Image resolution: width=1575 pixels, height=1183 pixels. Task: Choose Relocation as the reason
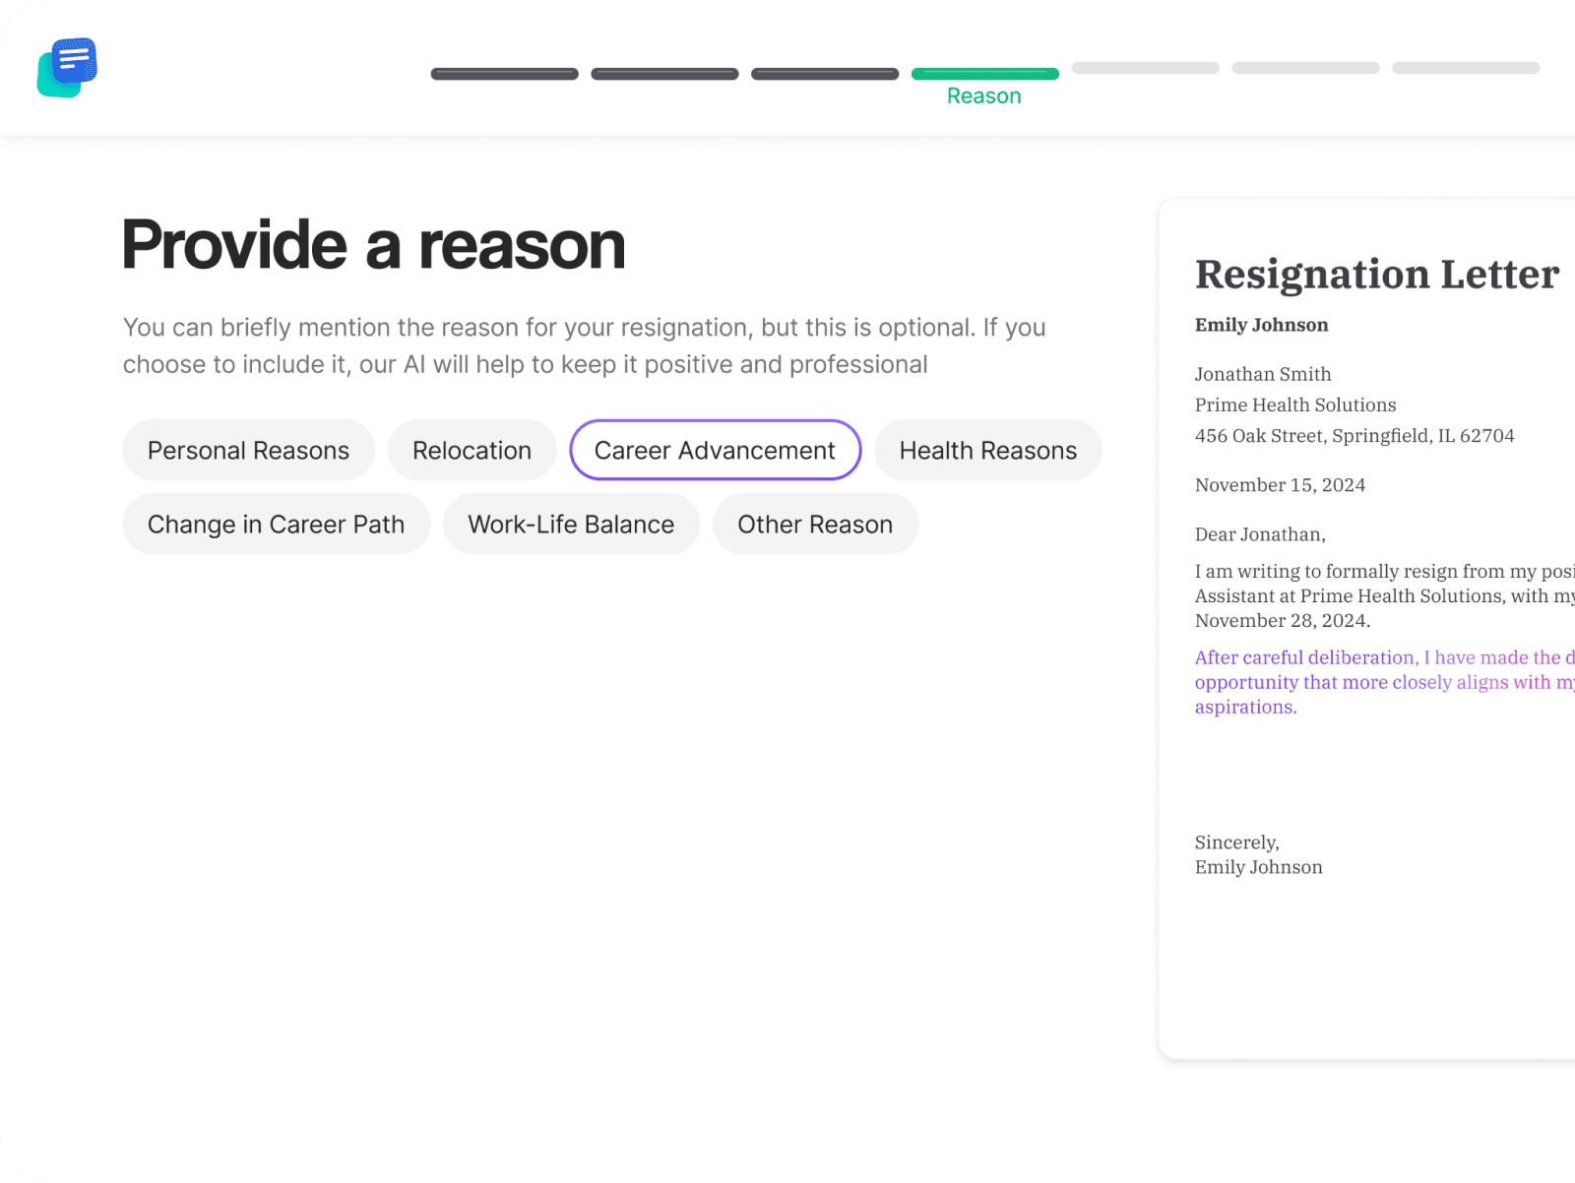pyautogui.click(x=472, y=451)
